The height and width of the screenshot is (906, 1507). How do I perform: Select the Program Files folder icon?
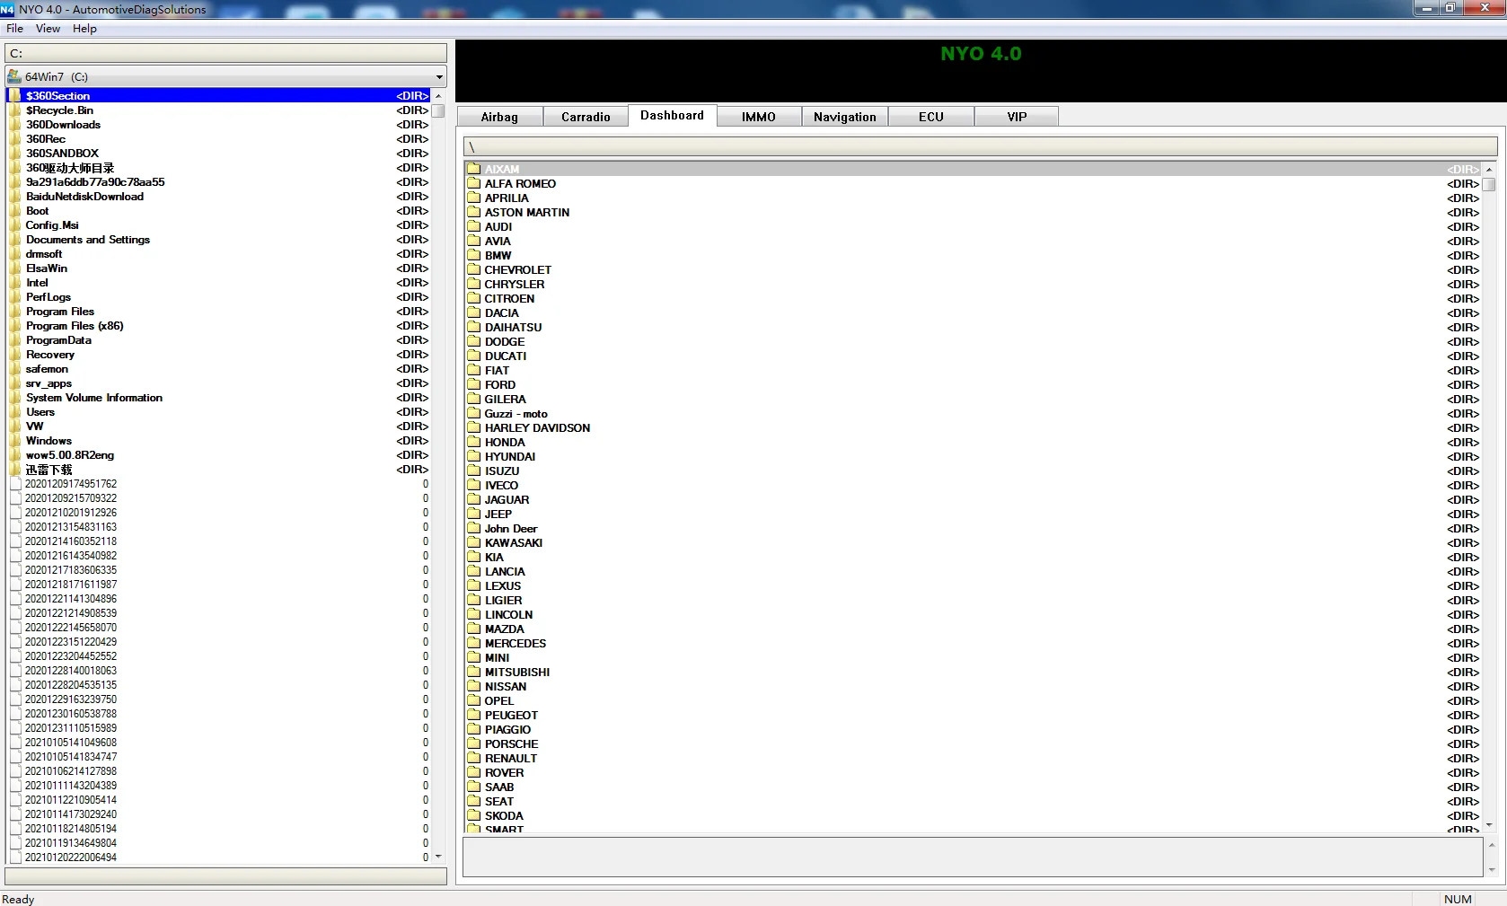(15, 312)
